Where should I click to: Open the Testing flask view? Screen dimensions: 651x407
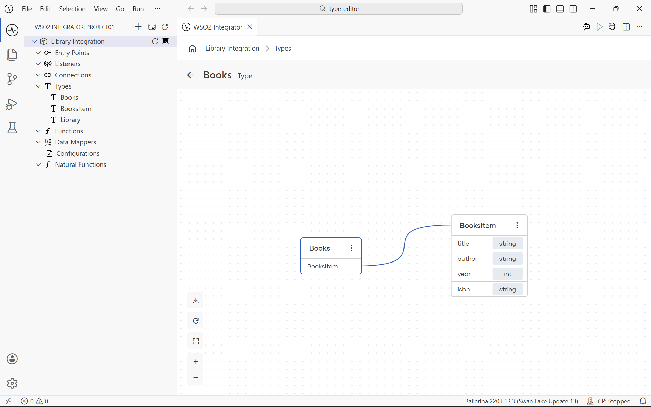(x=12, y=128)
